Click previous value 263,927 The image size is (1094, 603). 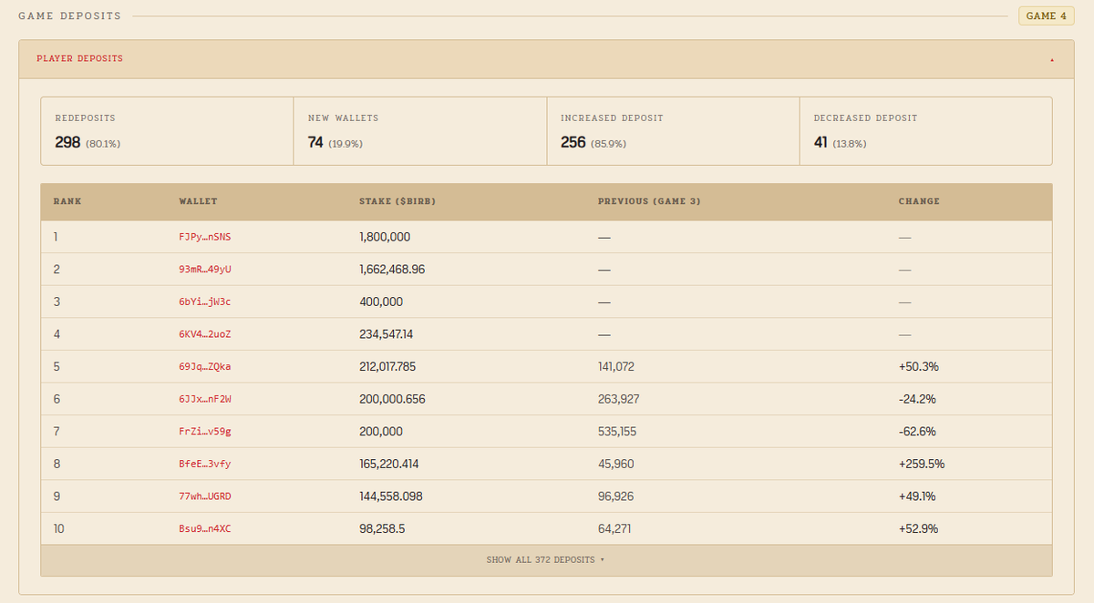coord(619,399)
